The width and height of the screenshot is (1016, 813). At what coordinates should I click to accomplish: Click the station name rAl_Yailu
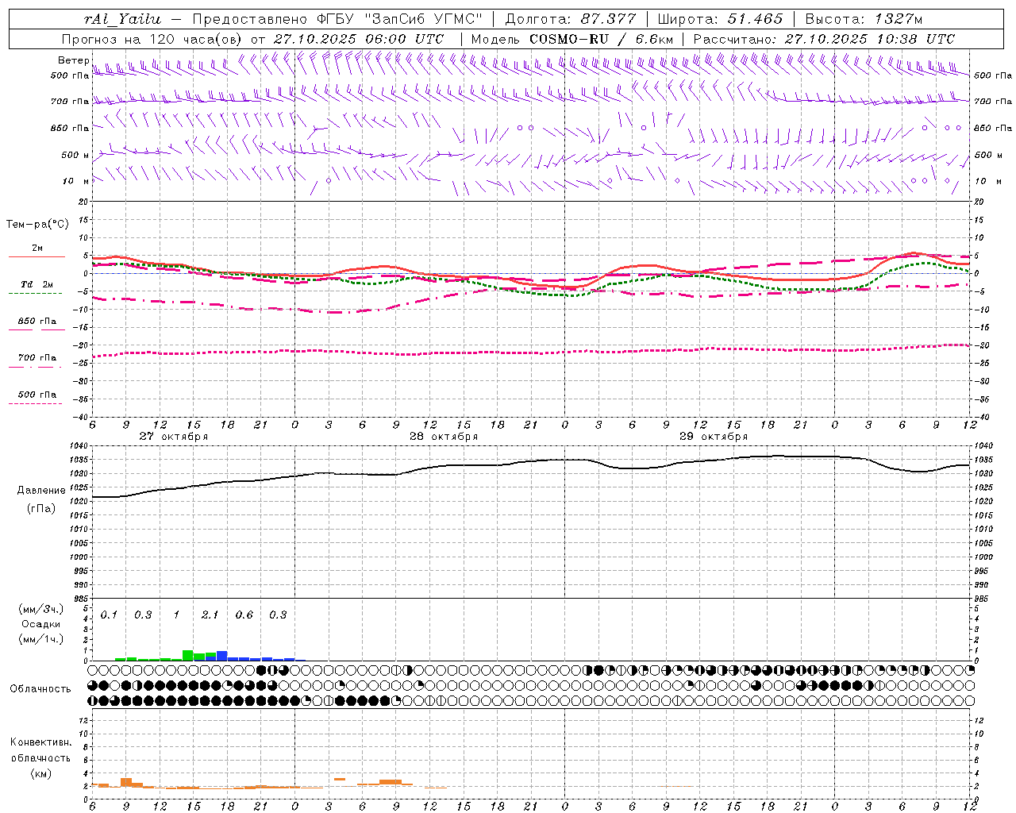(x=121, y=19)
